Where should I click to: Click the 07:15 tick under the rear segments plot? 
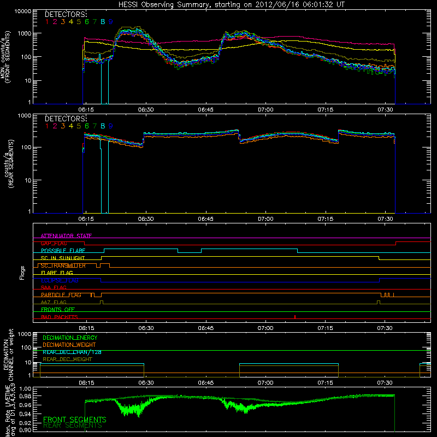325,219
